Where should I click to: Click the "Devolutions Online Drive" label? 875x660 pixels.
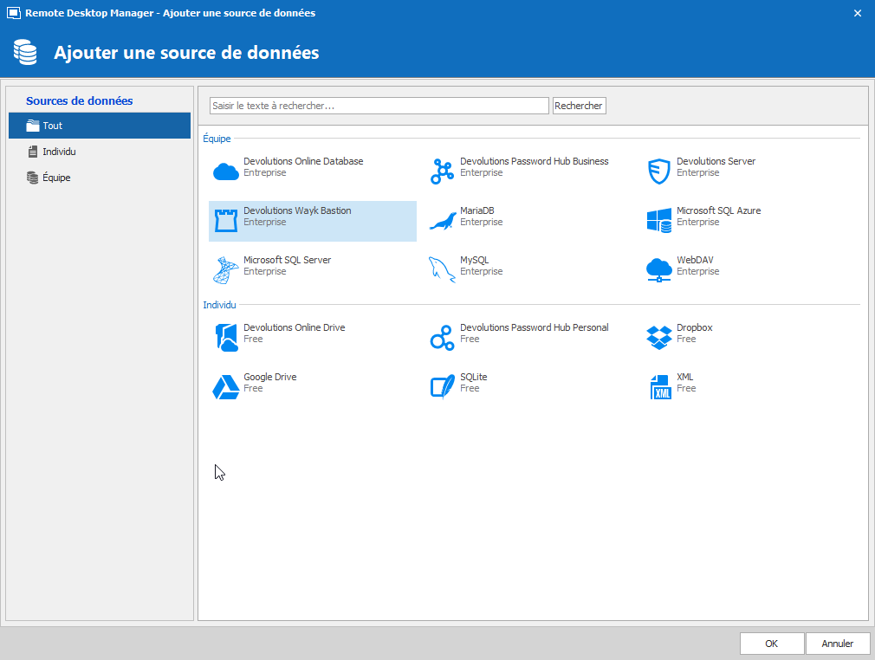[294, 327]
